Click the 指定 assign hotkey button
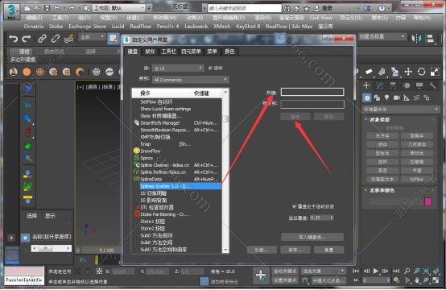 (295, 117)
